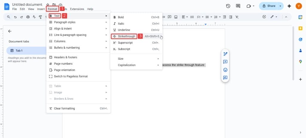Open checklist dropdown in toolbar
Screen dimensions: 306x138
(x=200, y=17)
